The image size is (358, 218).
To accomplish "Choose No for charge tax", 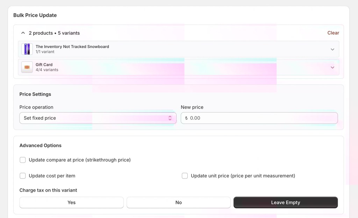I will (178, 203).
